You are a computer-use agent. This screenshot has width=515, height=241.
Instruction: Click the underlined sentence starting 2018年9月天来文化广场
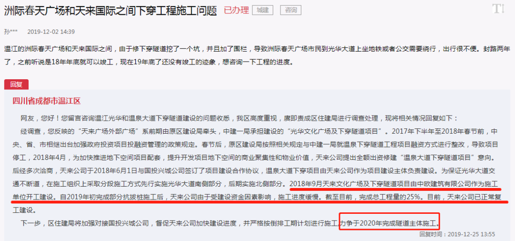tap(395, 184)
